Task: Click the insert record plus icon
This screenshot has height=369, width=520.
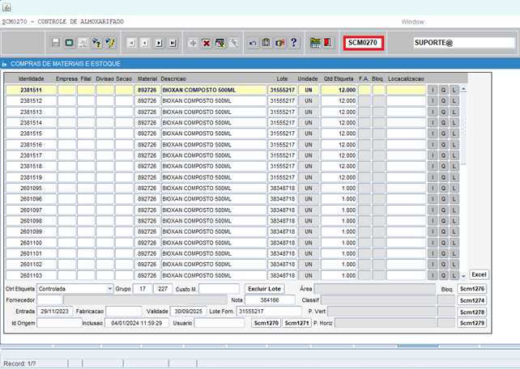Action: point(192,43)
